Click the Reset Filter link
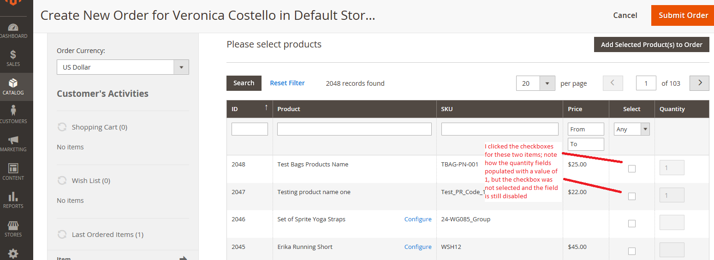The width and height of the screenshot is (714, 260). click(287, 83)
